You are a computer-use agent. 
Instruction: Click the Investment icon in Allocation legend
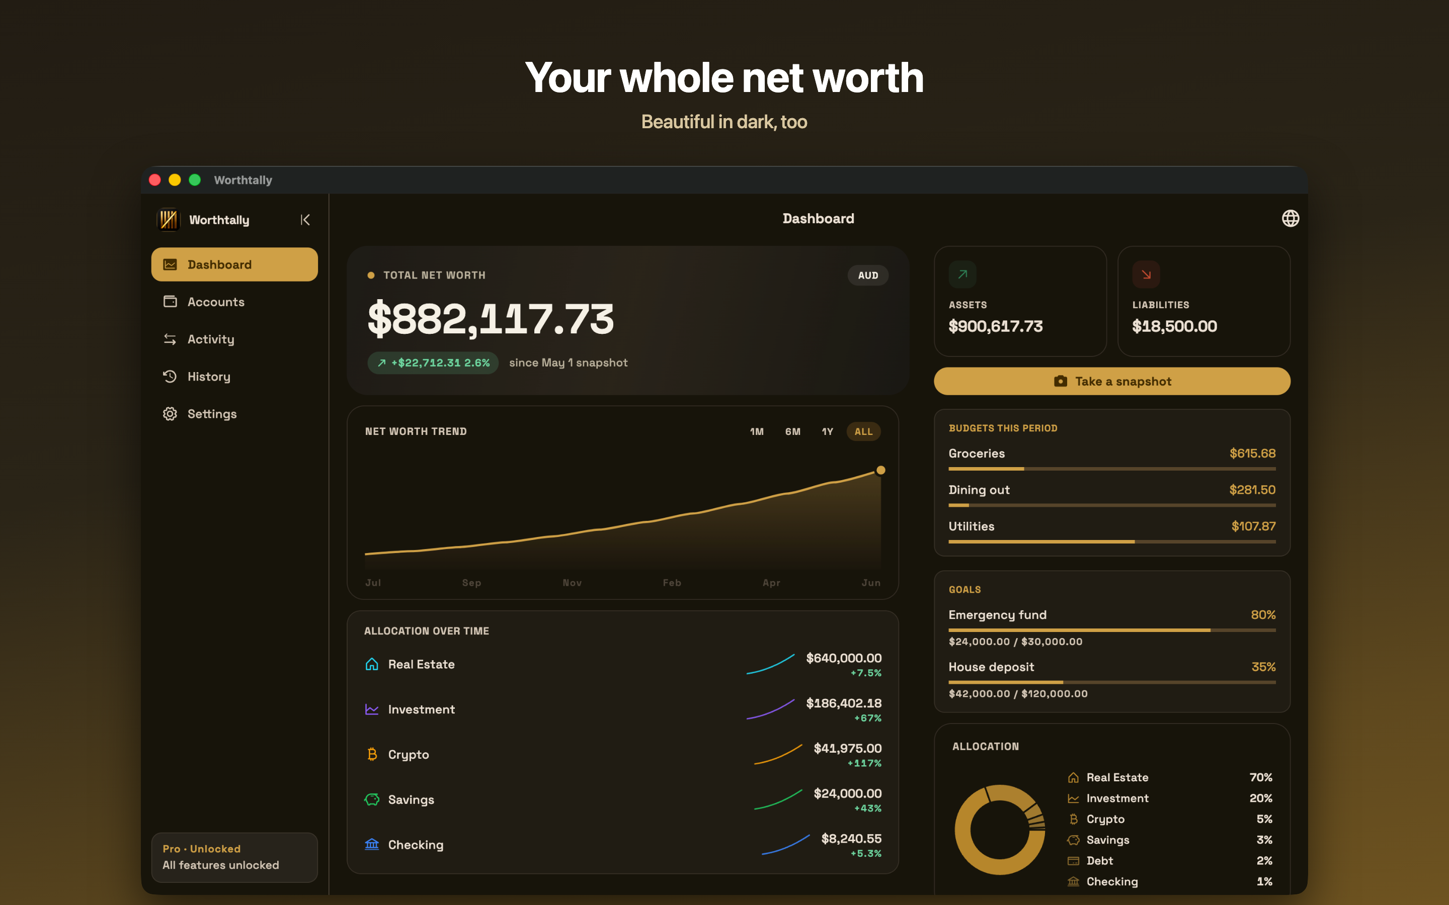click(1073, 798)
